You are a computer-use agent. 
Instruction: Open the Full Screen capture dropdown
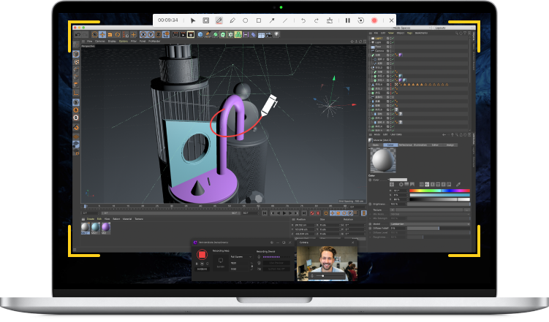[241, 256]
